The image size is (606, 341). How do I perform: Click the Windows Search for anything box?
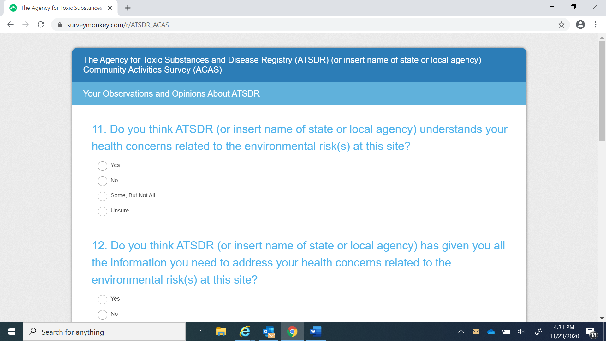104,332
